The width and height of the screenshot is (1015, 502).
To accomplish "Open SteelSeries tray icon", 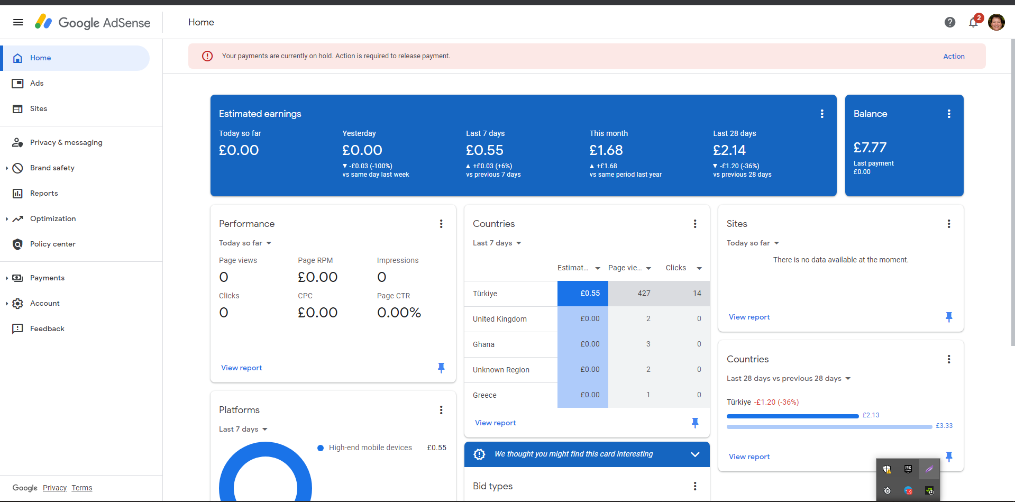I will (x=887, y=490).
